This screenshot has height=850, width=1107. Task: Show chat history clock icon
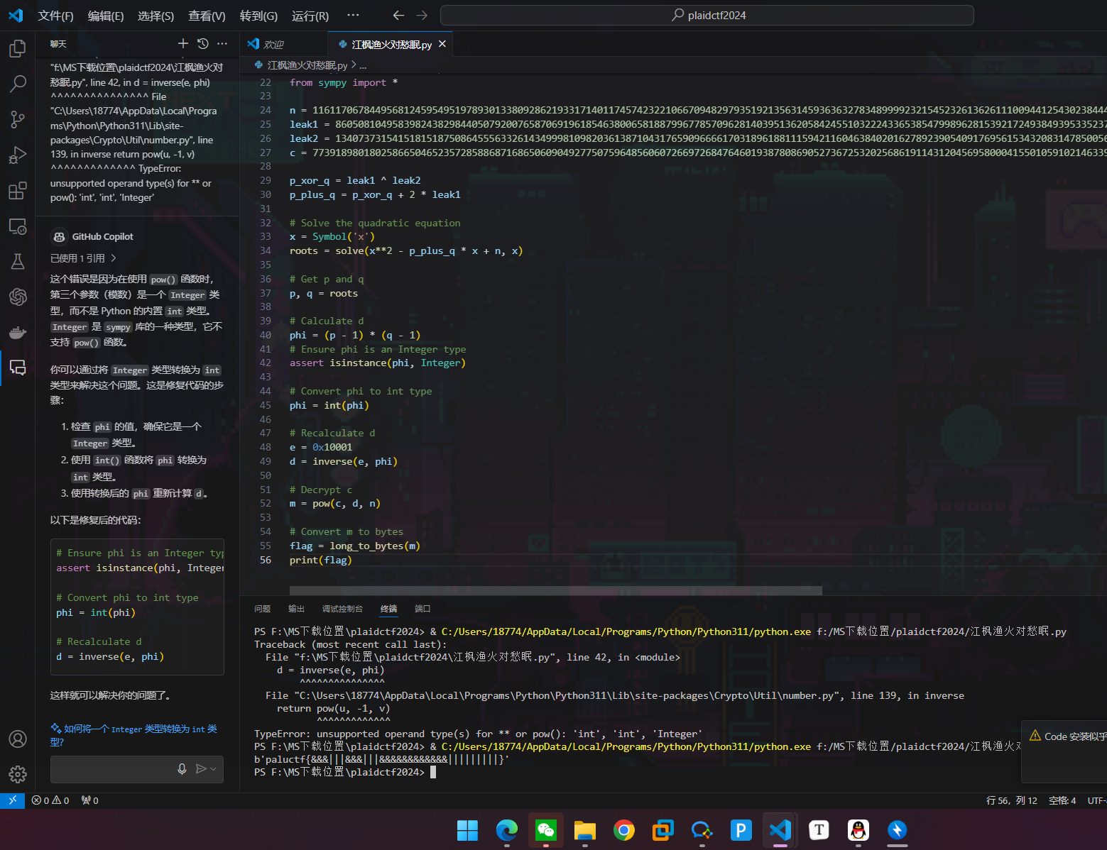[x=202, y=44]
